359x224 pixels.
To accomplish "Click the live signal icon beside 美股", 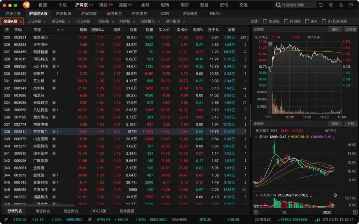I will (130, 5).
